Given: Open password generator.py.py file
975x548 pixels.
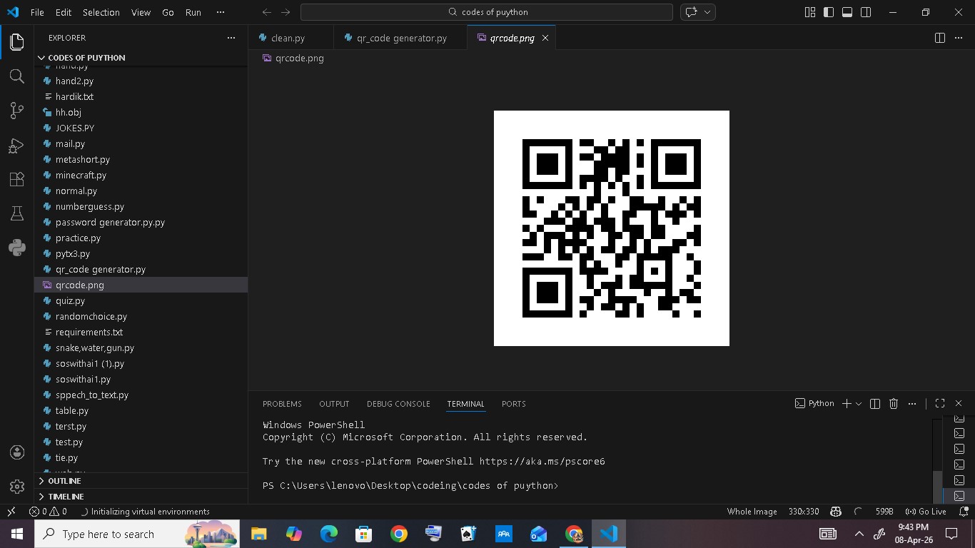Looking at the screenshot, I should click(x=141, y=222).
